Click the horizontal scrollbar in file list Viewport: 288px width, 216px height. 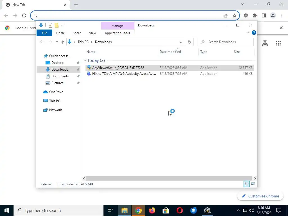coord(169,178)
